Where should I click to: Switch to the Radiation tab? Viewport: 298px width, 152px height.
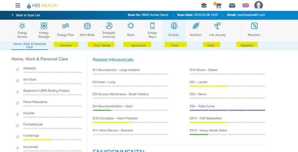pos(247,45)
